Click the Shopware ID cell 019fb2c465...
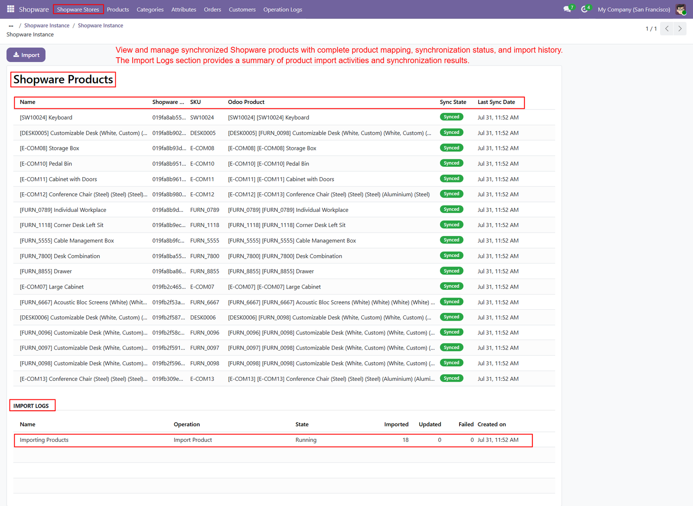This screenshot has width=693, height=506. [169, 287]
